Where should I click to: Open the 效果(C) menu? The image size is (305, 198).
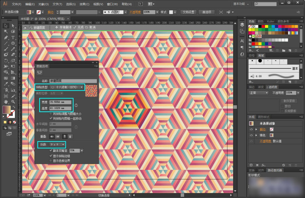click(84, 4)
